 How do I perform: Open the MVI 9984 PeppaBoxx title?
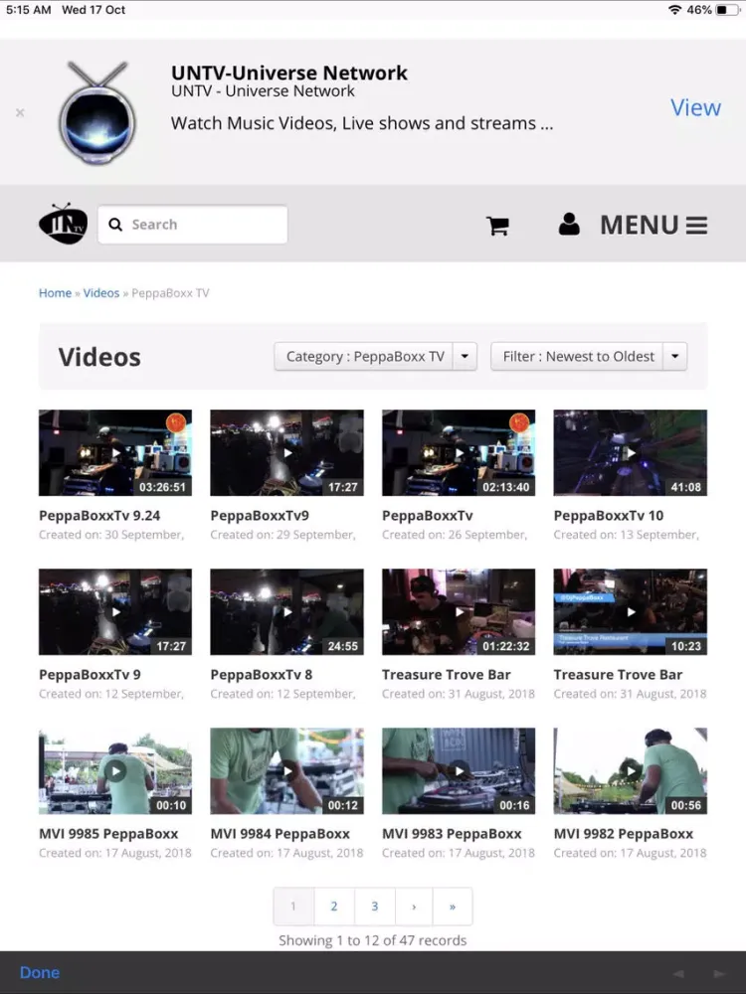coord(280,834)
